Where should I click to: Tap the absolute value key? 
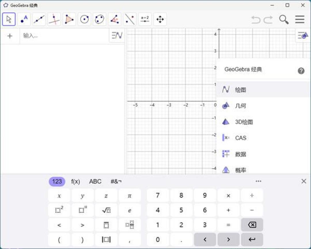(106, 240)
